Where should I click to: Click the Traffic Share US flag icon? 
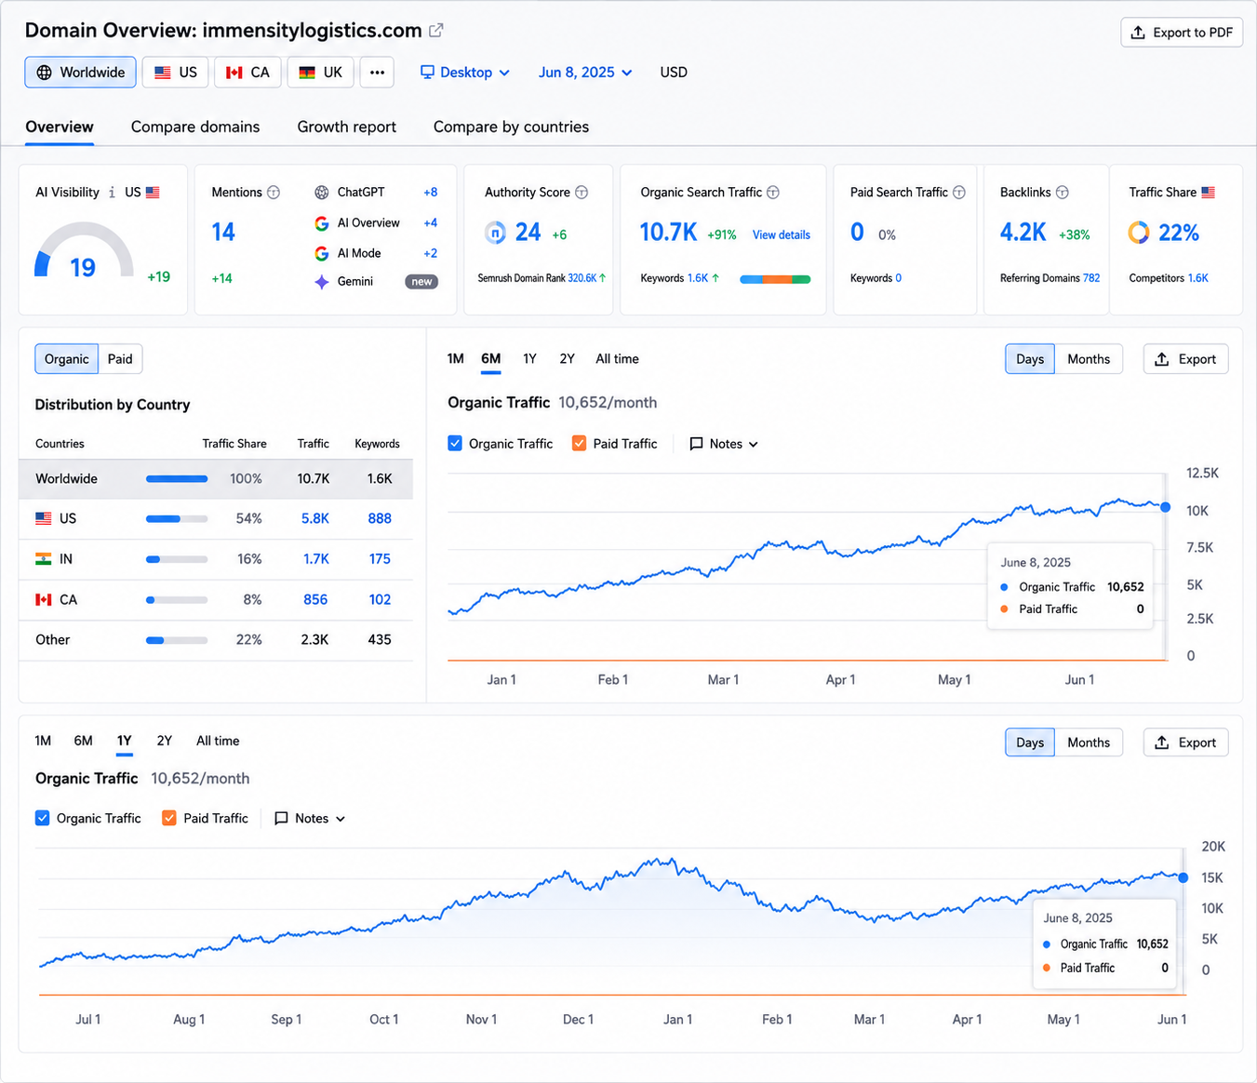pyautogui.click(x=1209, y=193)
